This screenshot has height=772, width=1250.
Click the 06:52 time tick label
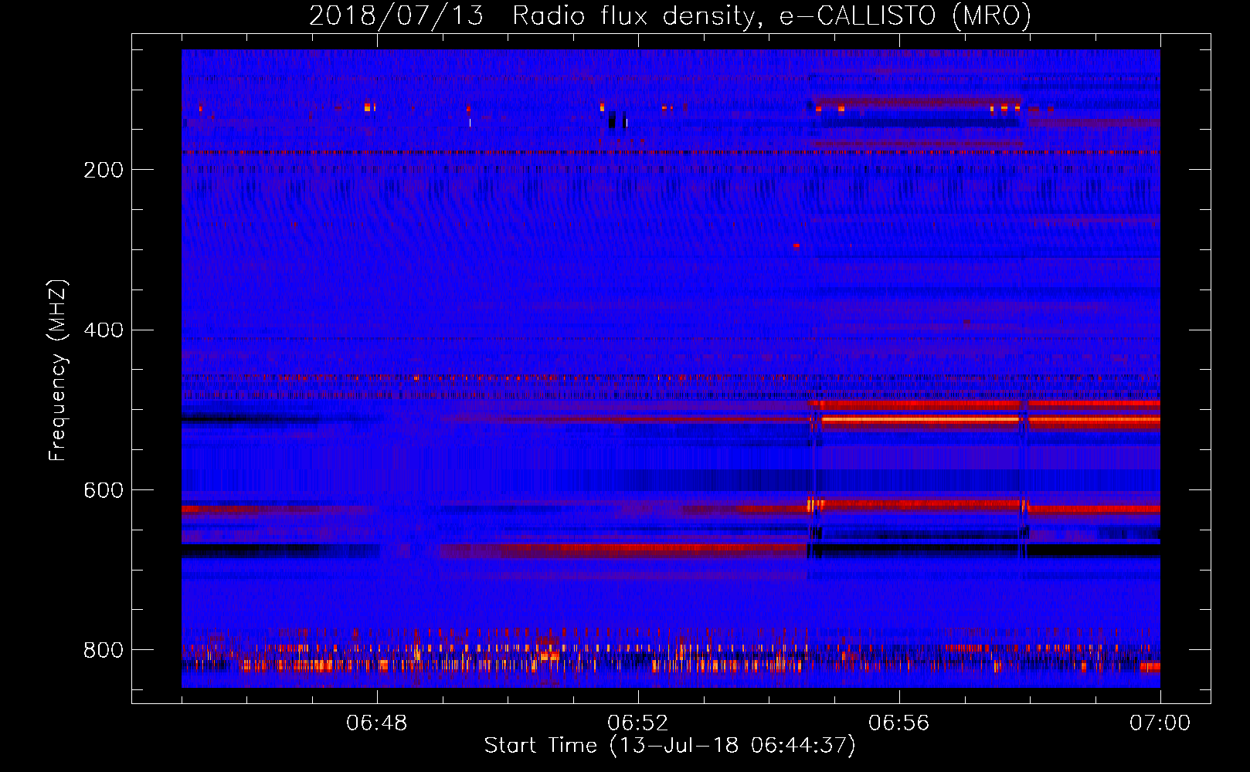pyautogui.click(x=638, y=723)
